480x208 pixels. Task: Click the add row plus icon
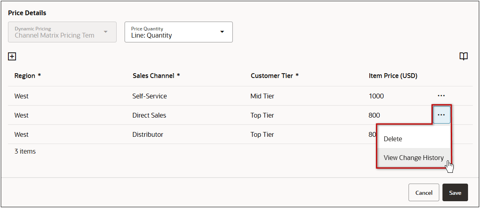[12, 56]
